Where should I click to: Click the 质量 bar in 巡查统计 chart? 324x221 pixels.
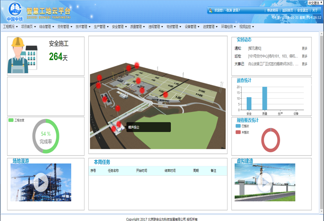coord(265,99)
